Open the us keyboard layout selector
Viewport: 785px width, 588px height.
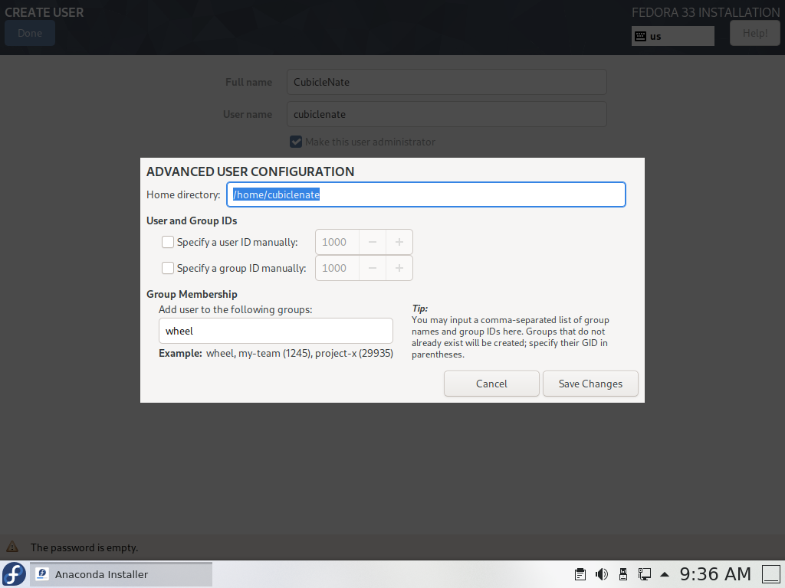pyautogui.click(x=672, y=35)
